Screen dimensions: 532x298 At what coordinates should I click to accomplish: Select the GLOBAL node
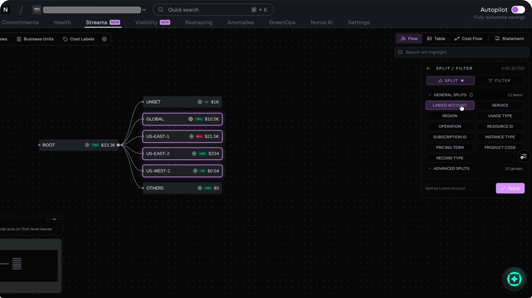coord(182,119)
